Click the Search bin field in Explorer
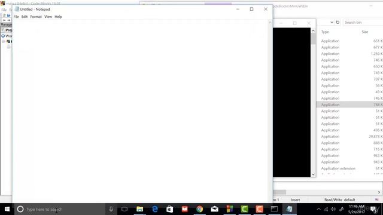This screenshot has width=383, height=215. tap(363, 22)
